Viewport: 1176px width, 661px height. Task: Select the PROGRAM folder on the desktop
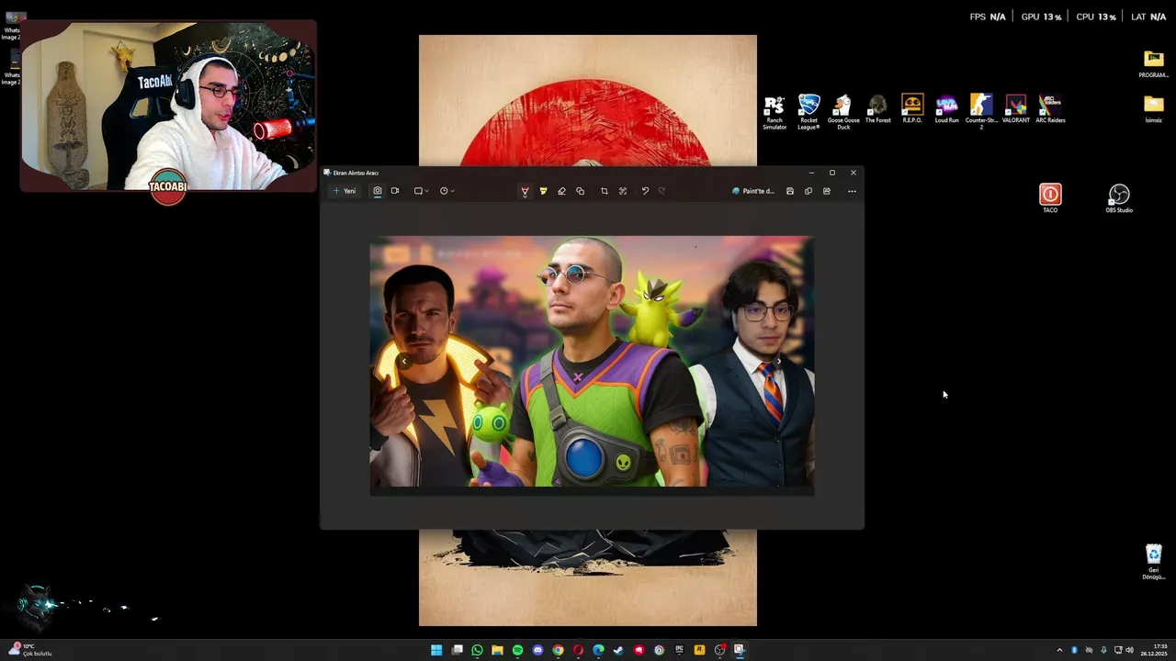click(1153, 64)
